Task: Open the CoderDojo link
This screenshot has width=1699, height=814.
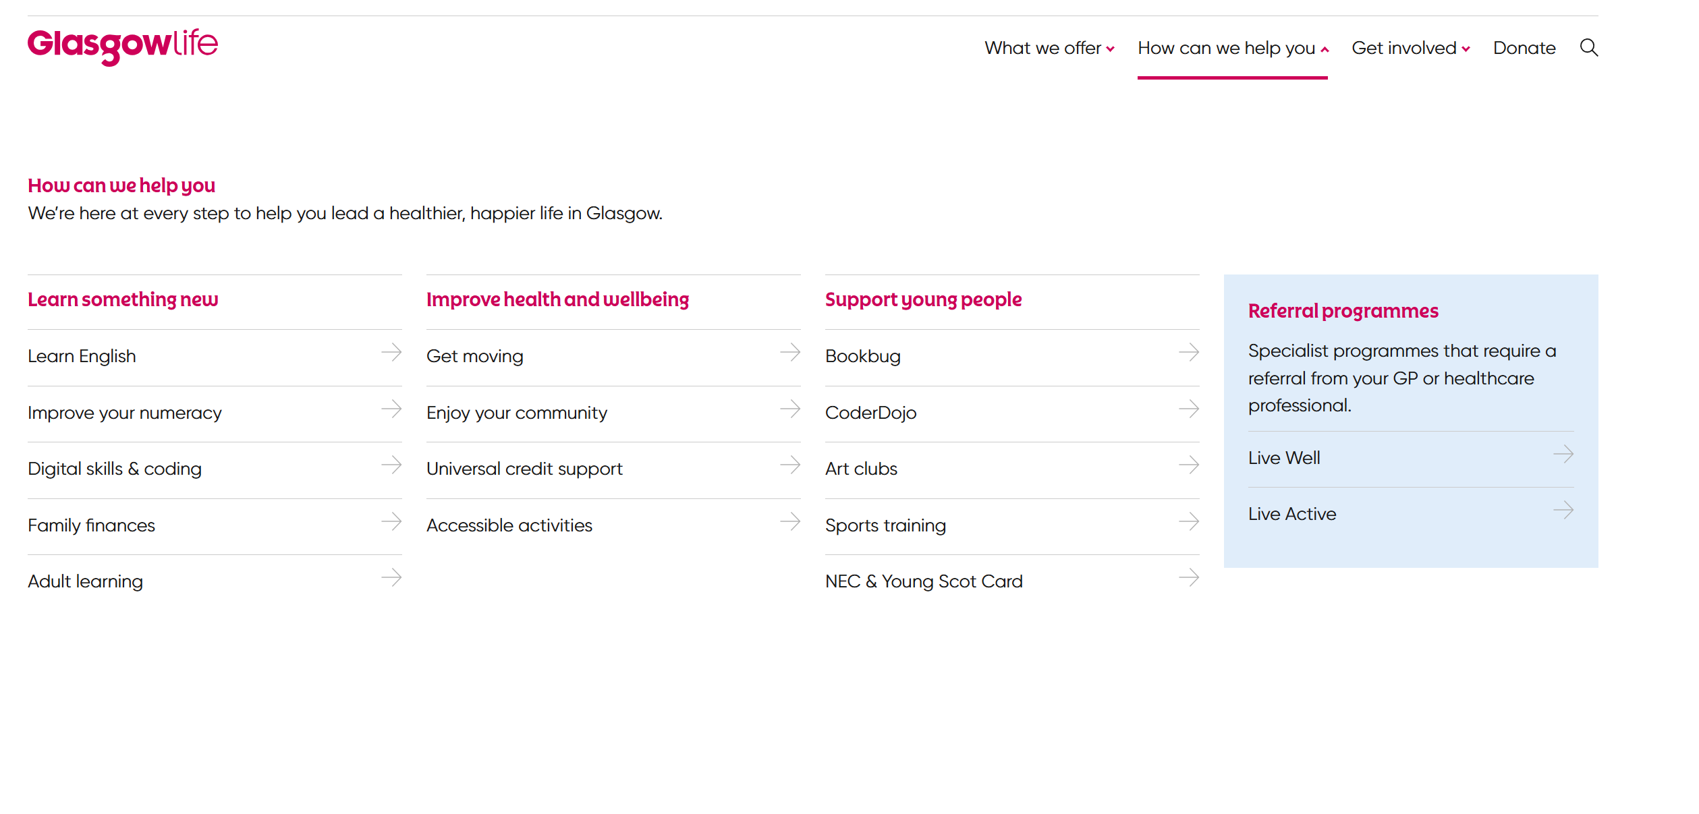Action: (x=870, y=413)
